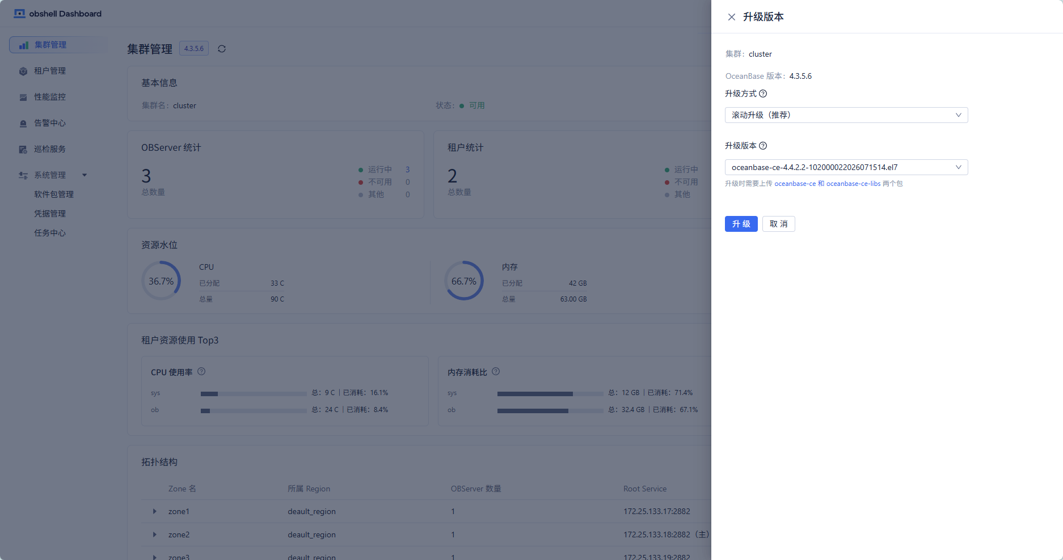This screenshot has width=1063, height=560.
Task: Expand the zone1 topology row
Action: (154, 511)
